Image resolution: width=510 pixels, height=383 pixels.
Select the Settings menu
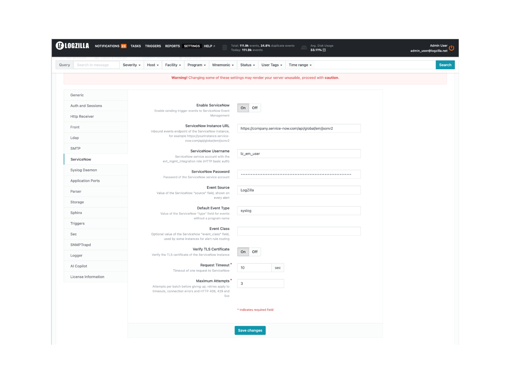[x=192, y=46]
